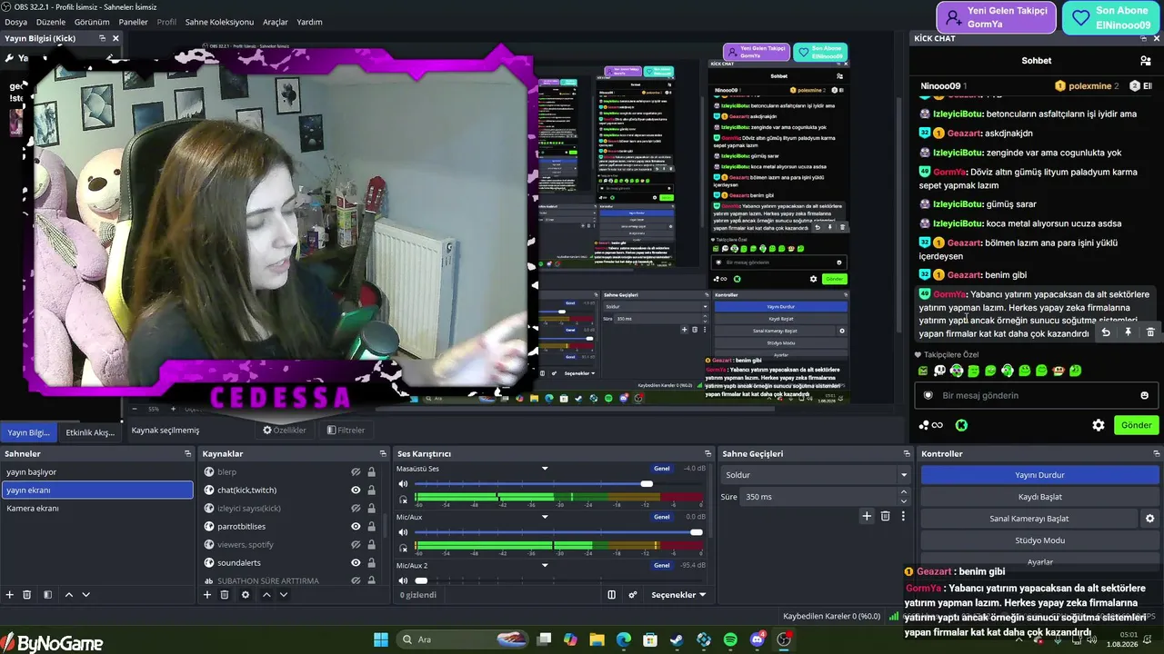Viewport: 1164px width, 654px height.
Task: Expand Mic/Aux options arrow
Action: click(545, 517)
